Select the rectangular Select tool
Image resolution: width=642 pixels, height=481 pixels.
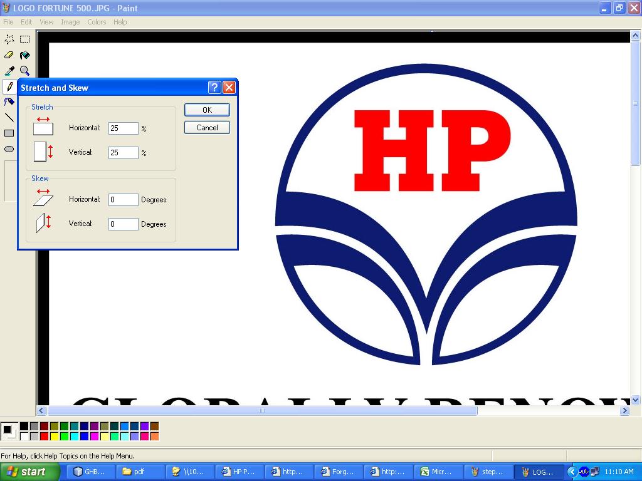tap(24, 39)
